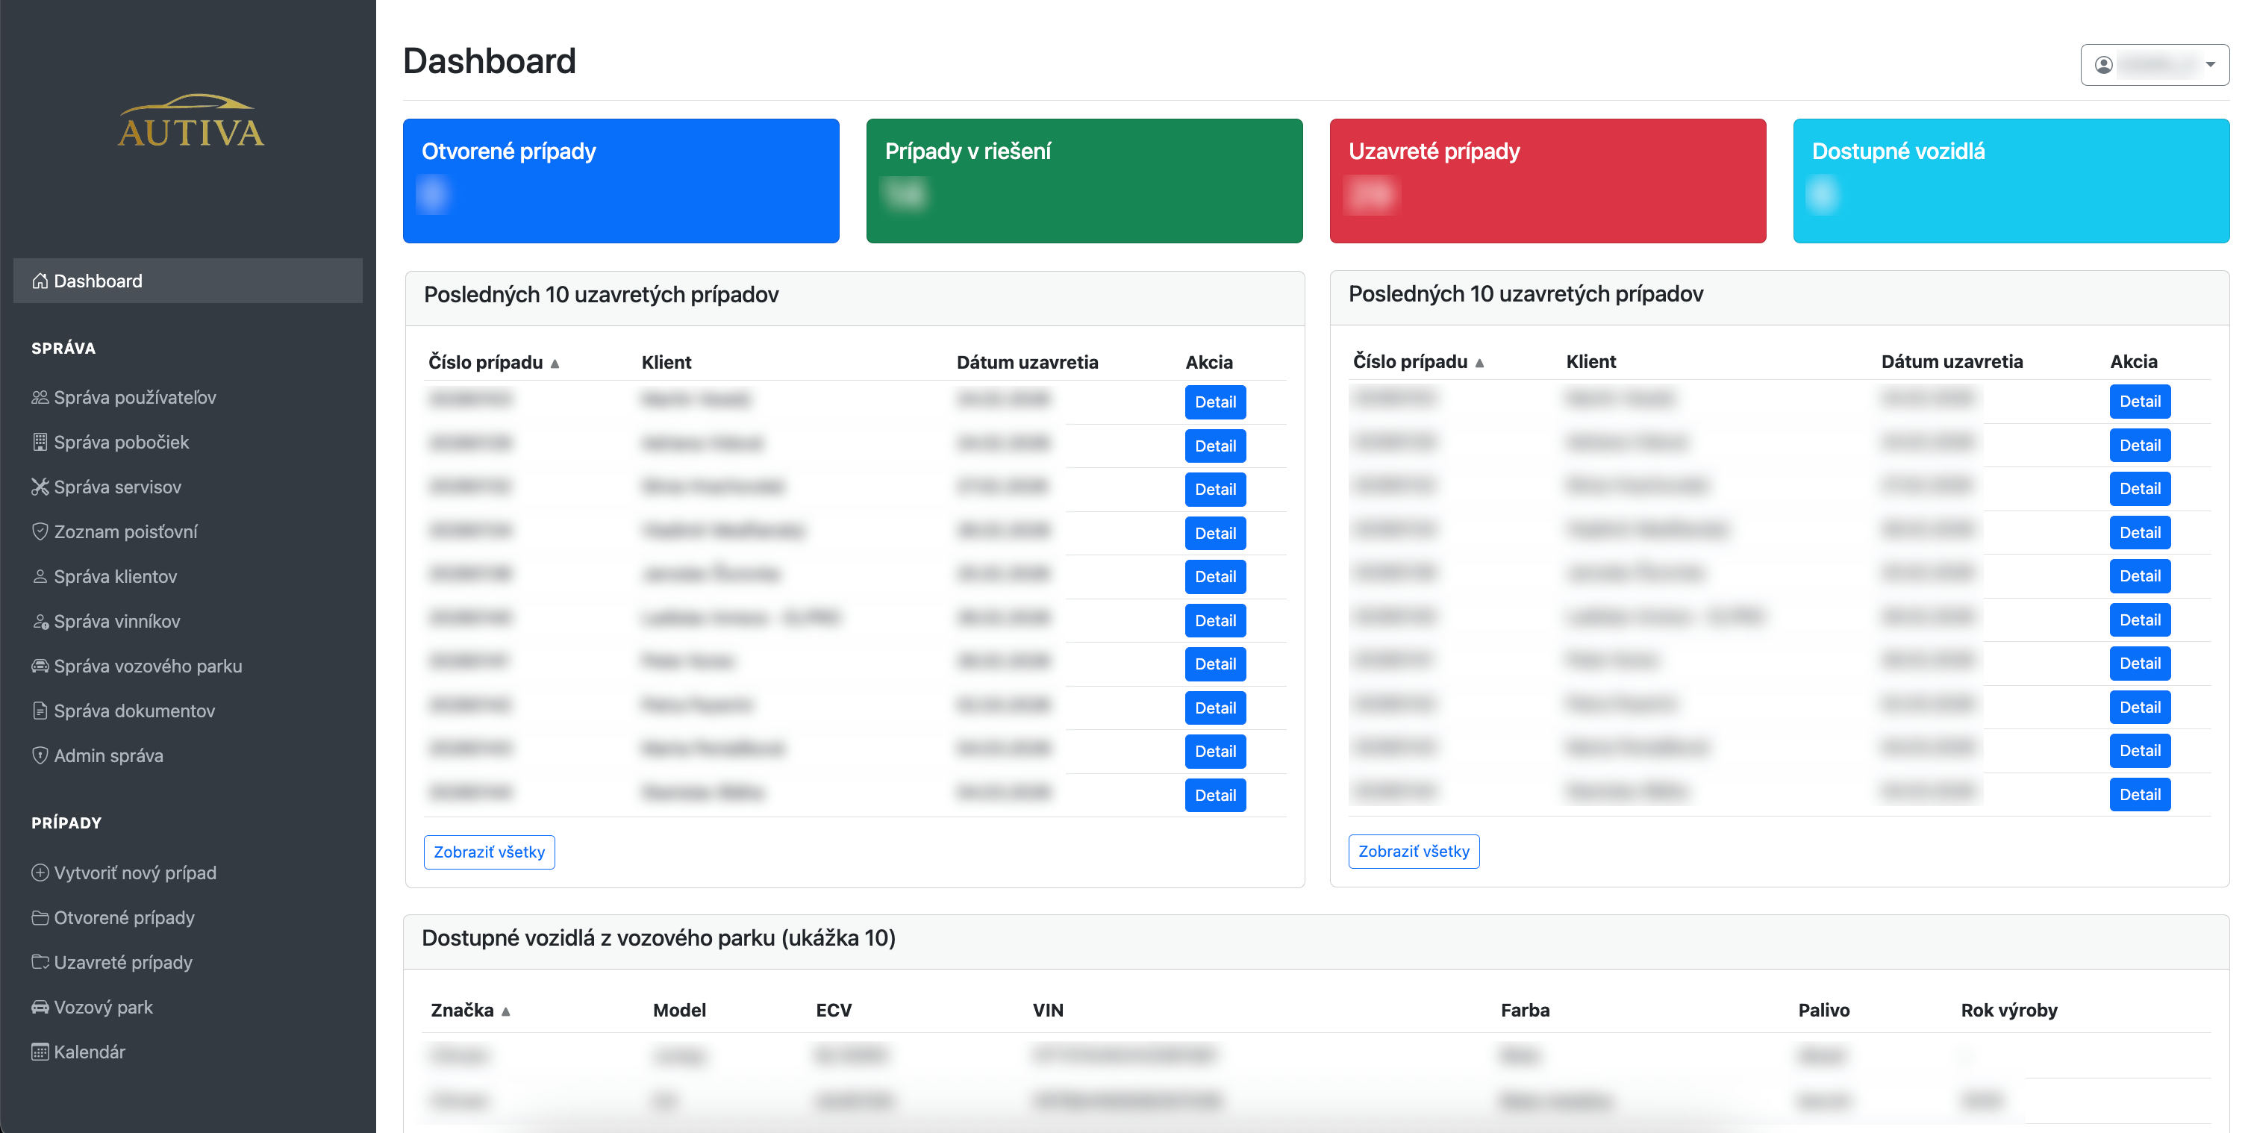2251x1133 pixels.
Task: Select the Zoznam poisťovní shield icon
Action: (40, 531)
